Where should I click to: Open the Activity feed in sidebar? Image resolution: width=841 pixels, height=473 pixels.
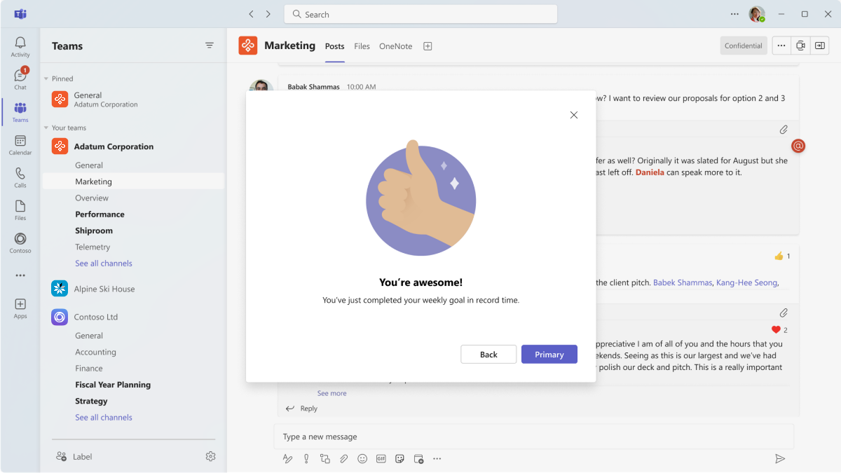pyautogui.click(x=20, y=47)
